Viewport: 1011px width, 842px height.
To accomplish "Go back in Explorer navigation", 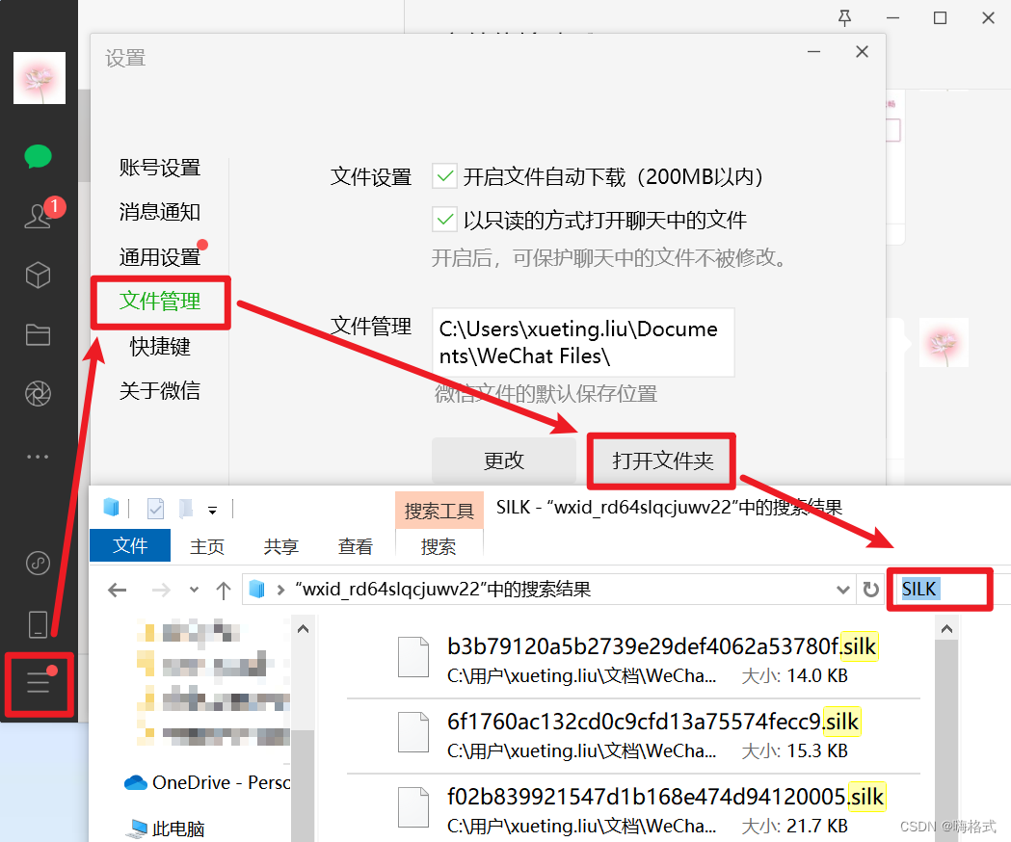I will click(x=118, y=590).
